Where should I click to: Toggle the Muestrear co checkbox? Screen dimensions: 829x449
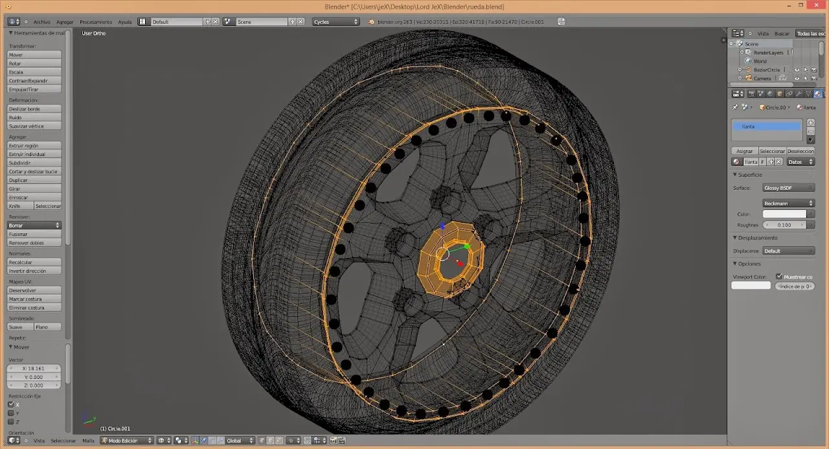[779, 277]
